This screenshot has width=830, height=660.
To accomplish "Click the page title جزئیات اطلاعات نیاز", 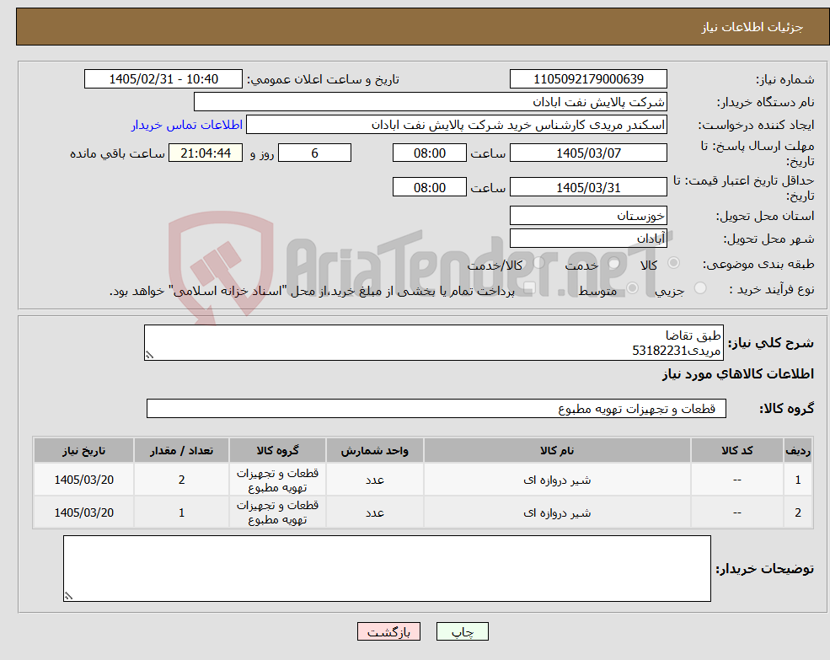I will [x=752, y=27].
